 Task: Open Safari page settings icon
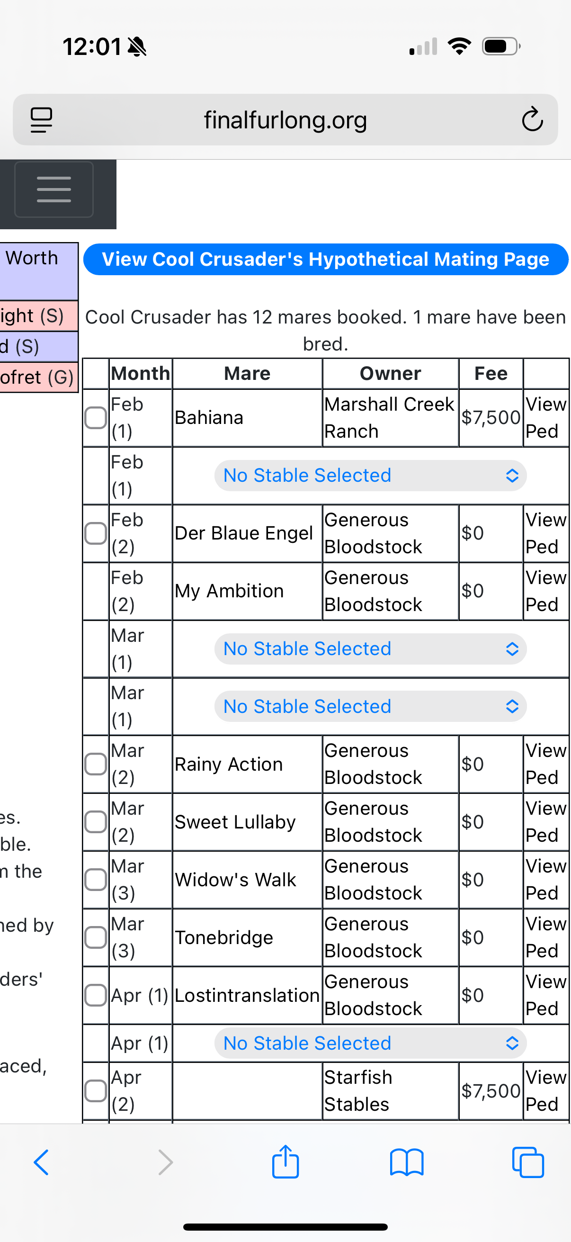click(x=42, y=119)
